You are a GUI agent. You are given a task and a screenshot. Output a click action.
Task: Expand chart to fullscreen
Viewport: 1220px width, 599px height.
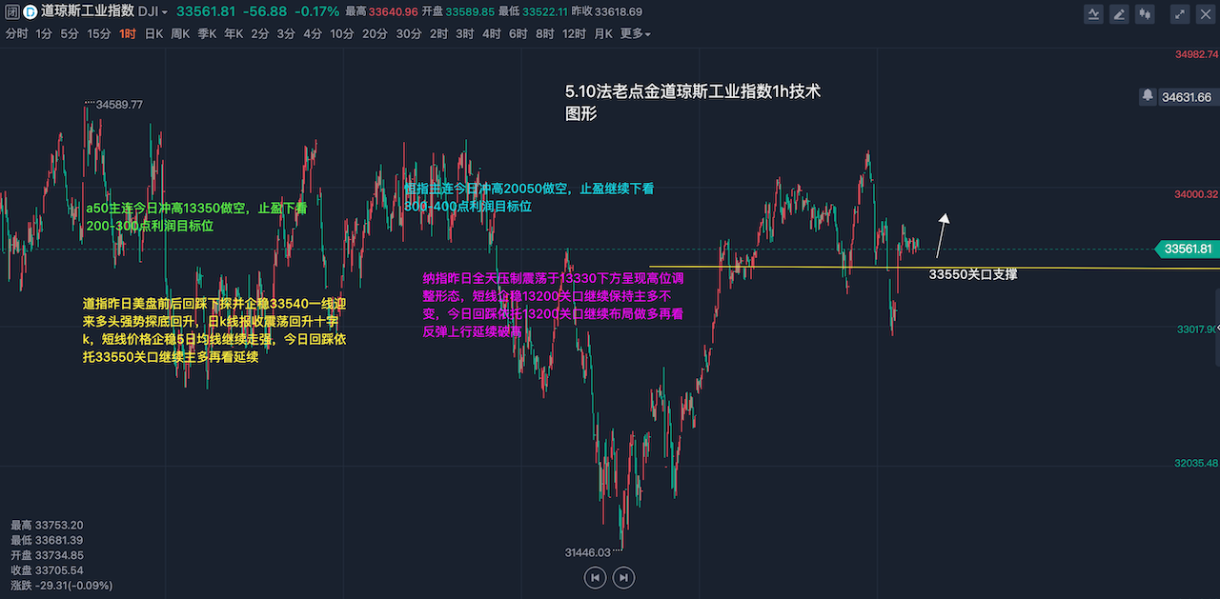[x=1180, y=14]
